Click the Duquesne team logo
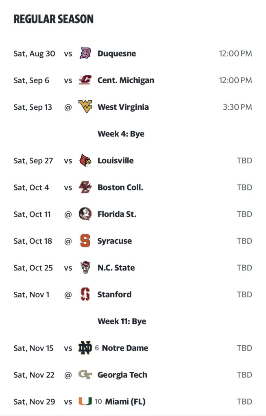 [85, 53]
